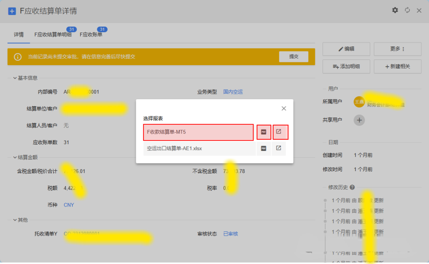Collapse the 结算金额 section
Screen dimensions: 429x264
15,157
